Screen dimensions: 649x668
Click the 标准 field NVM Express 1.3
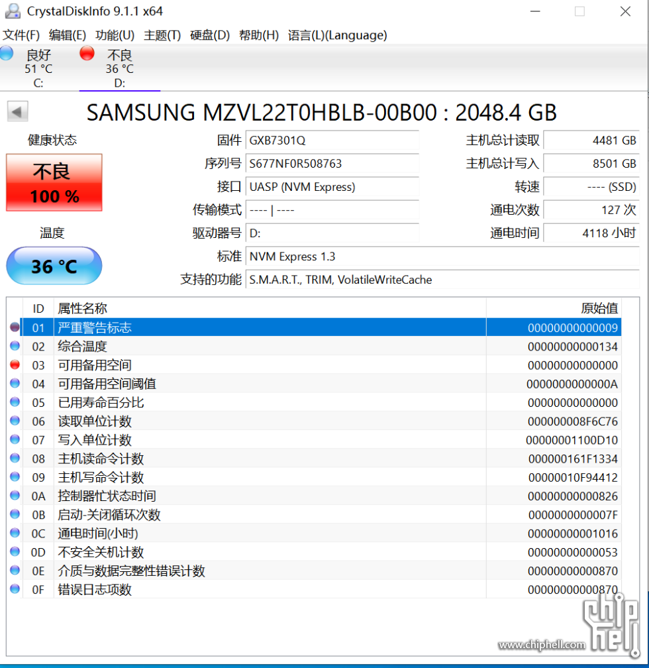click(x=442, y=256)
